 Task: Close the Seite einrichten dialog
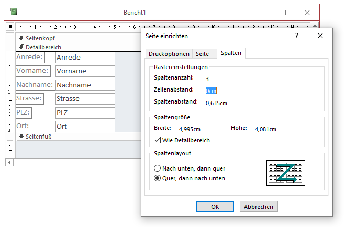coord(320,36)
